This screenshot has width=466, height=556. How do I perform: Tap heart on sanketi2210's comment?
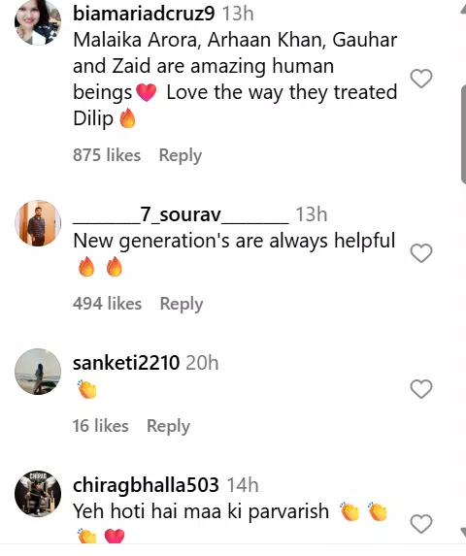[421, 389]
